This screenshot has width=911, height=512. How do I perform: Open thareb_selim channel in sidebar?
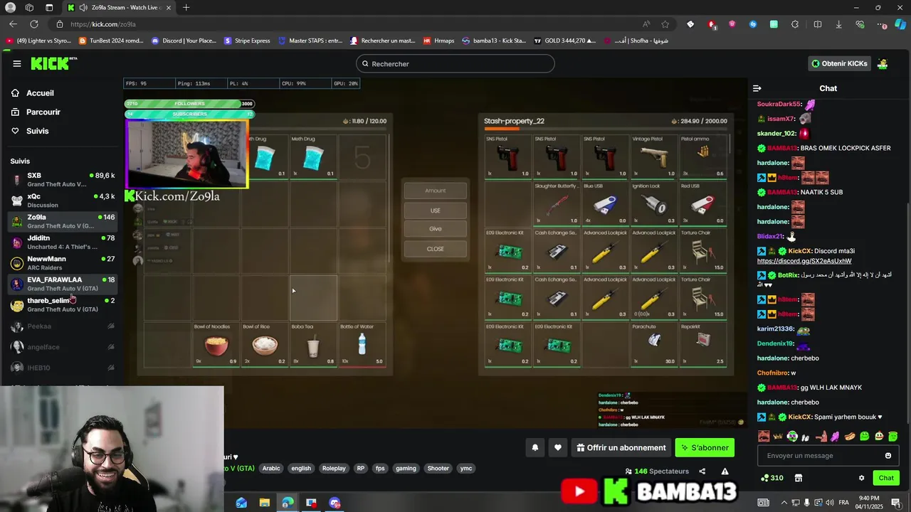click(x=63, y=304)
